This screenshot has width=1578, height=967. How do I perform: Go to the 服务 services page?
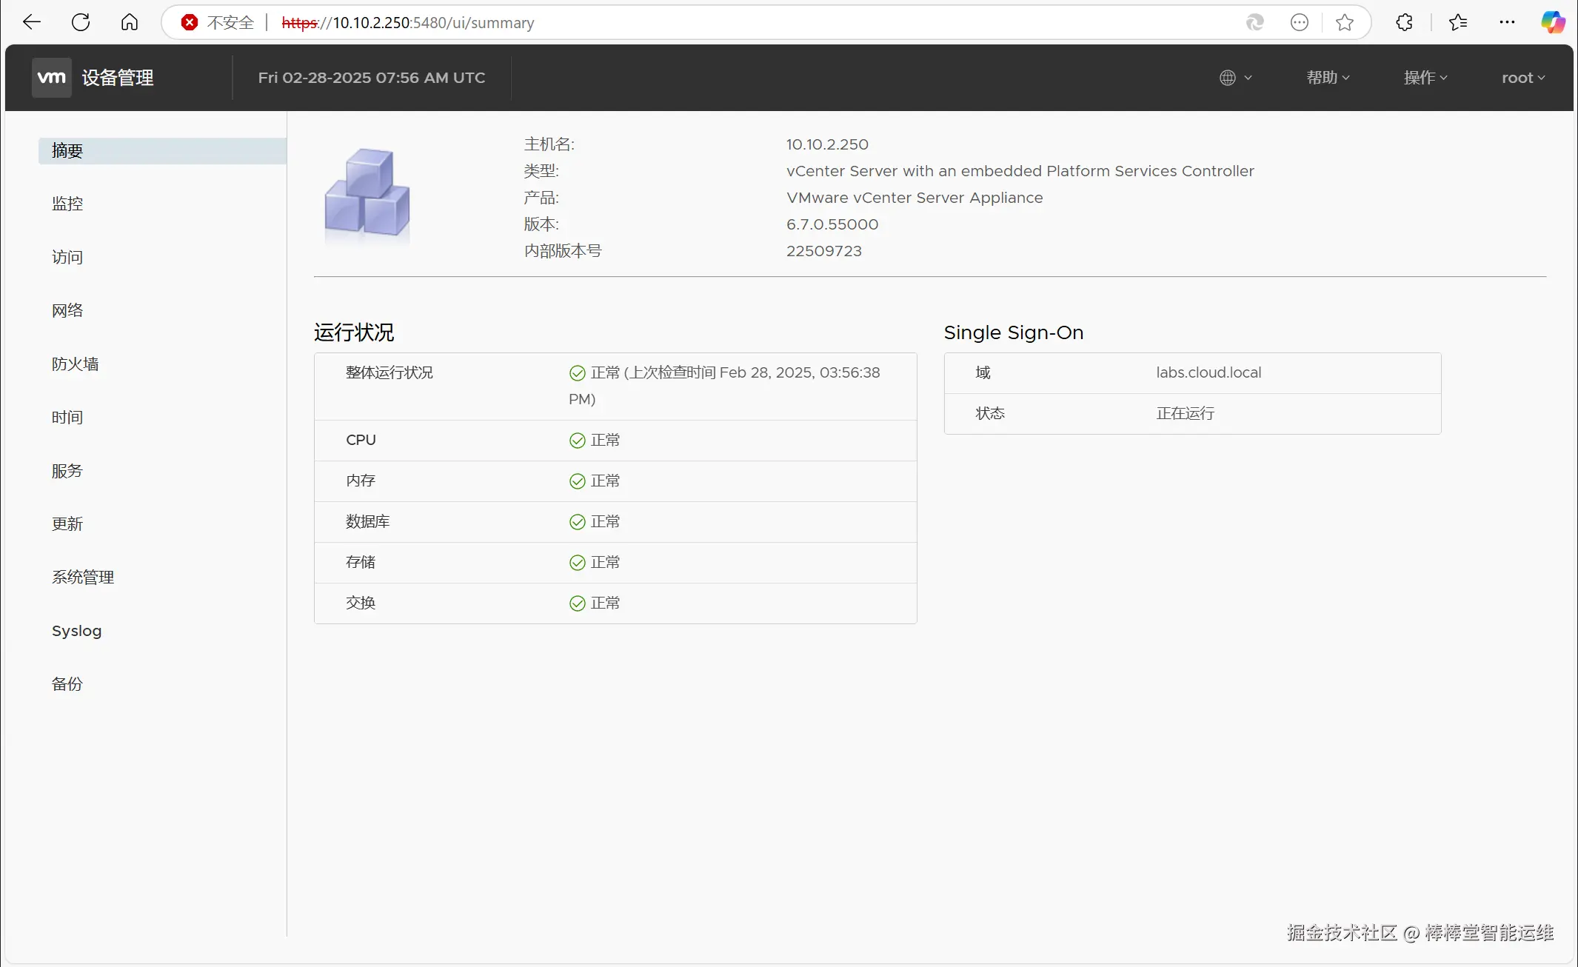[x=67, y=470]
